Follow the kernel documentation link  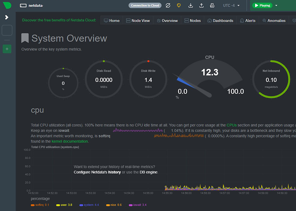[x=70, y=141]
